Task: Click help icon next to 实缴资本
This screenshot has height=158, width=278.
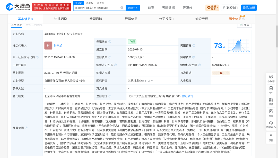Action: [x=194, y=57]
